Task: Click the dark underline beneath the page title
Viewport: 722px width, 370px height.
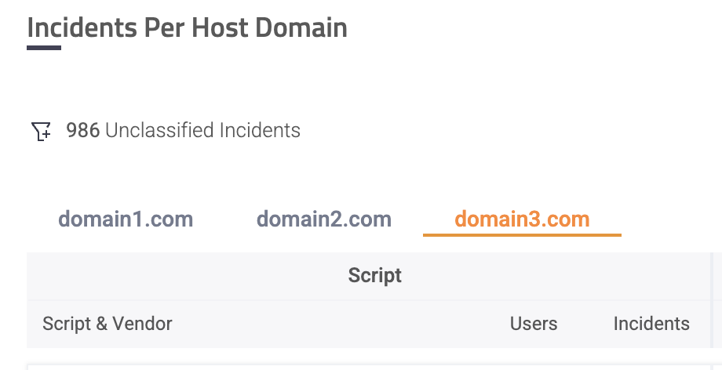Action: [44, 48]
